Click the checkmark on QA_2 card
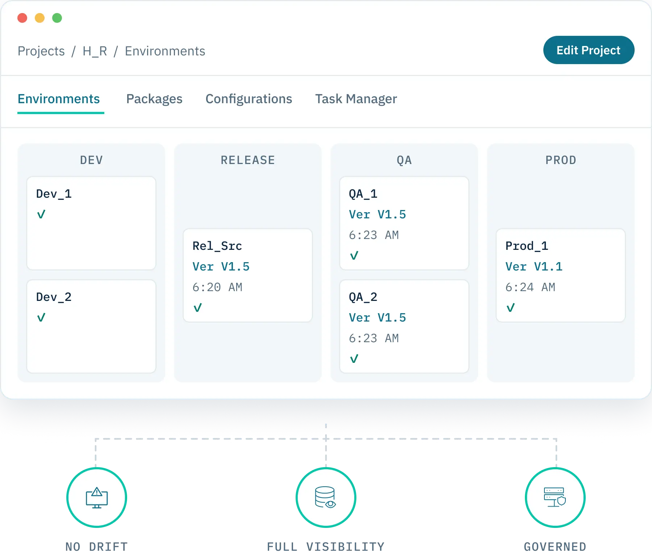The image size is (652, 554). (354, 359)
